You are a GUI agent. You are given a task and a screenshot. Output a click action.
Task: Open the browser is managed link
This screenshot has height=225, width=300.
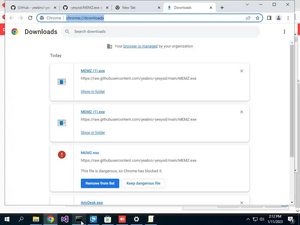[140, 46]
